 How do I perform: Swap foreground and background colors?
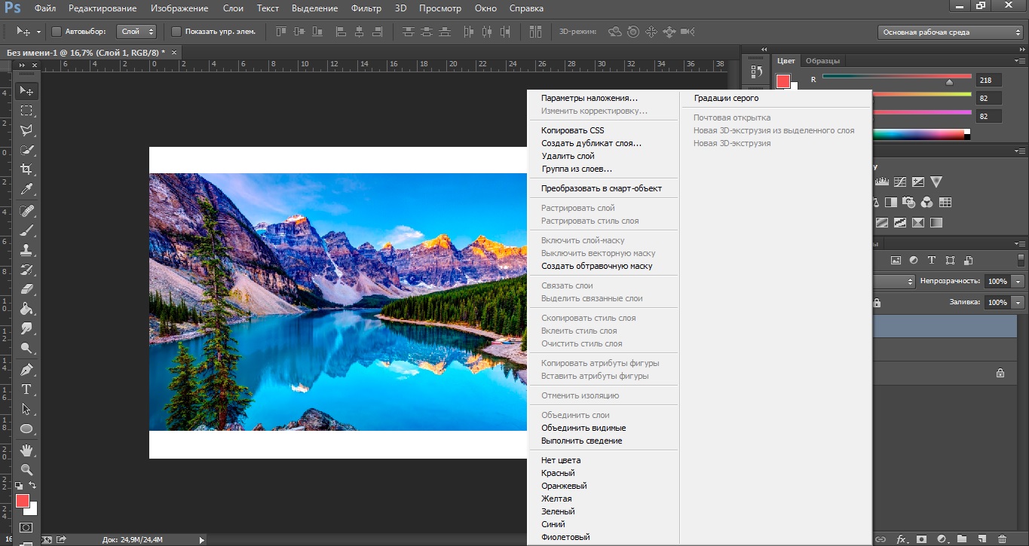[32, 486]
